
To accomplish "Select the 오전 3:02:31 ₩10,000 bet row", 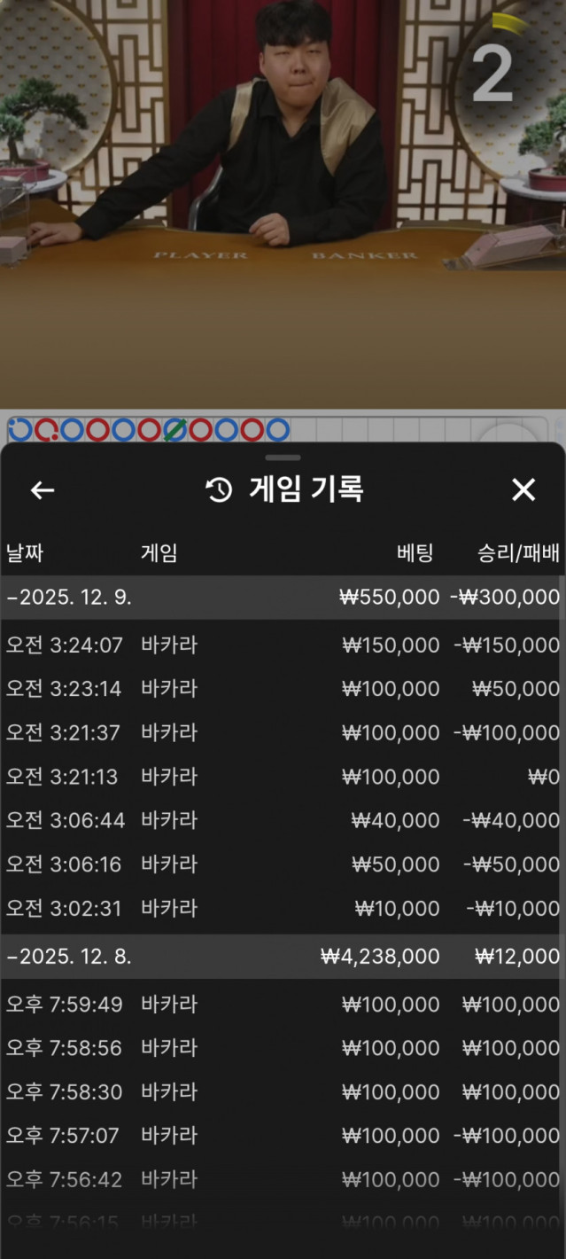I will click(283, 908).
